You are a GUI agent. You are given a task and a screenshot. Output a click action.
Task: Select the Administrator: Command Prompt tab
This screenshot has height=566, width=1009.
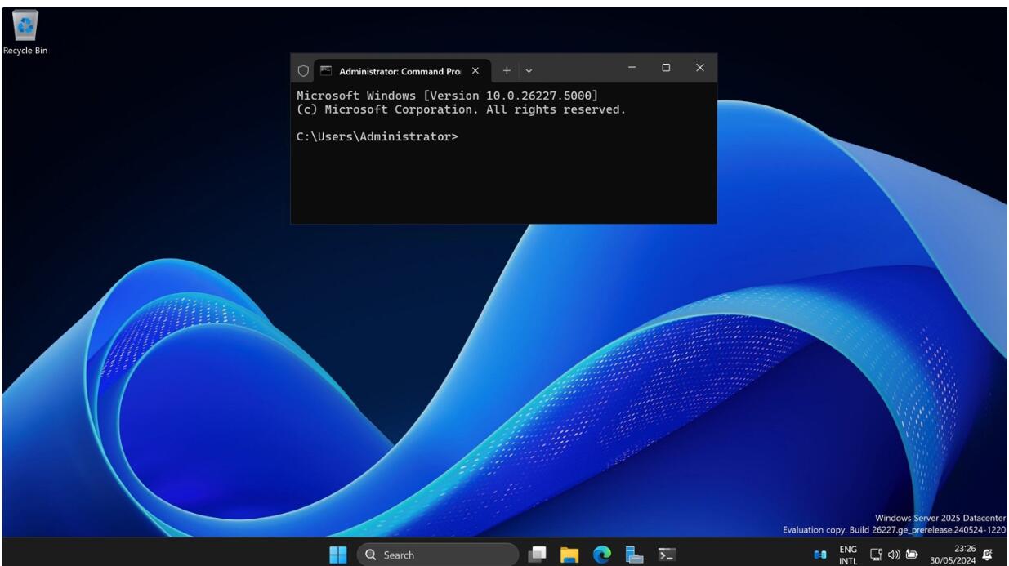pyautogui.click(x=392, y=69)
